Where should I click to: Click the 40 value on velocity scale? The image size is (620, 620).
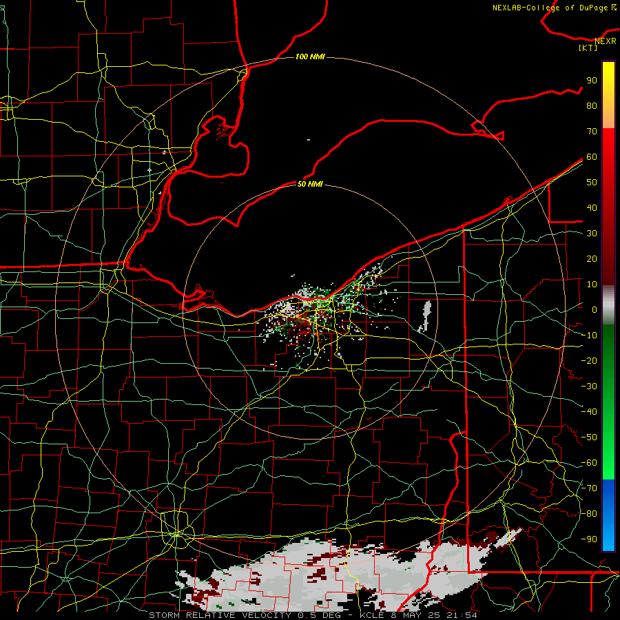coord(592,208)
